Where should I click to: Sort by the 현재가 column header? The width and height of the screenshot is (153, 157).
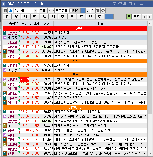click(35, 24)
